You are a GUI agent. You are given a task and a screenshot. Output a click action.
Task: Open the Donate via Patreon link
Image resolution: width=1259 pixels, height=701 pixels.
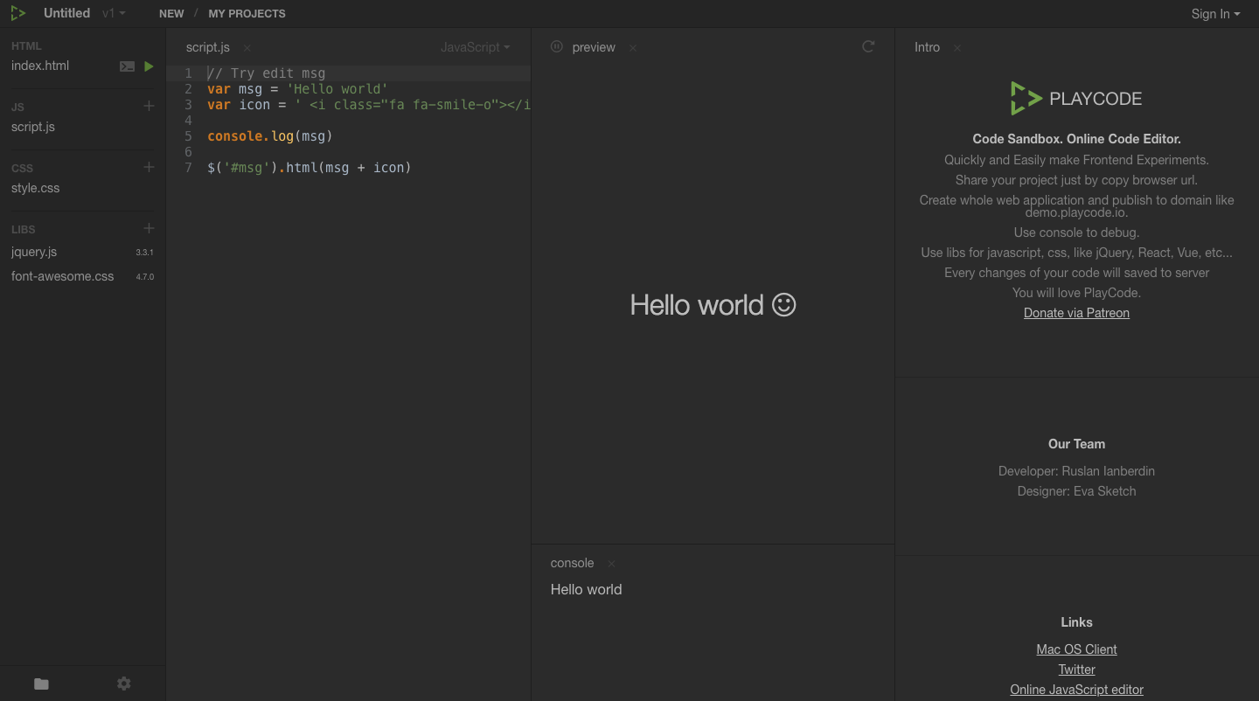pyautogui.click(x=1076, y=313)
